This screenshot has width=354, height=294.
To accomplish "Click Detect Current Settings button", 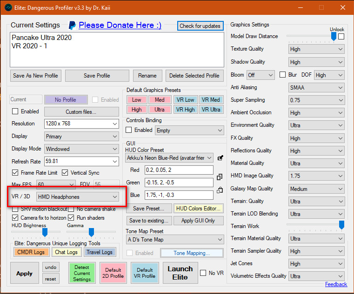I will 82,273.
